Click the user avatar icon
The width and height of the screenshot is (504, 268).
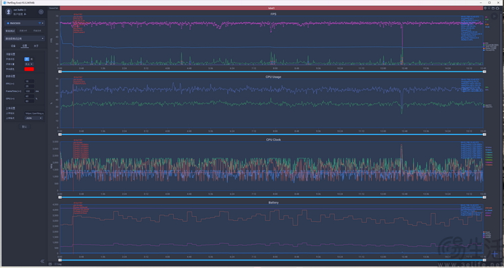pyautogui.click(x=9, y=12)
